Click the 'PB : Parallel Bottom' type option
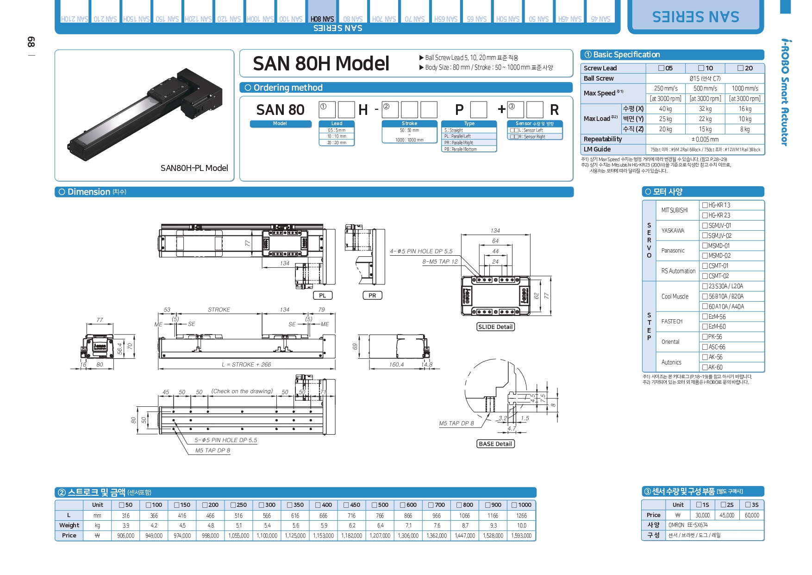The image size is (812, 575). click(469, 149)
